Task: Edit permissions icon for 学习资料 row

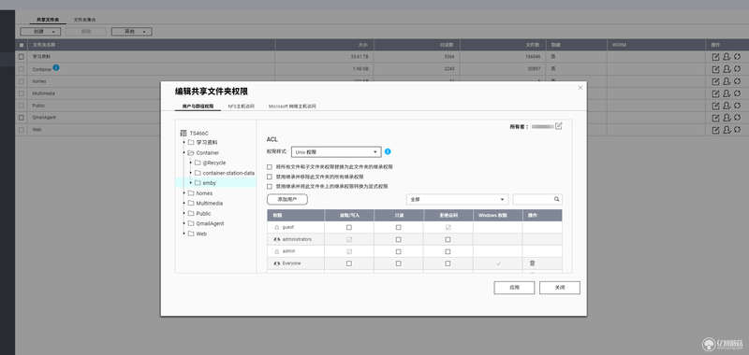Action: [x=727, y=57]
